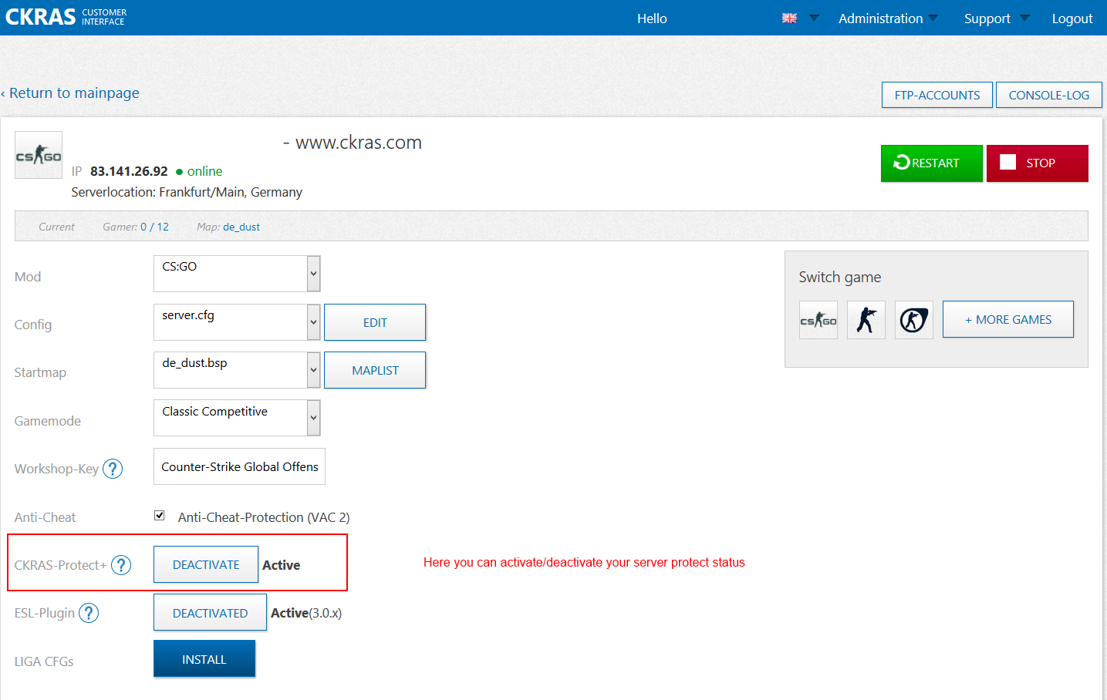Switch game to Counter-Strike 1.6 icon
Screen dimensions: 1107x700
point(914,320)
